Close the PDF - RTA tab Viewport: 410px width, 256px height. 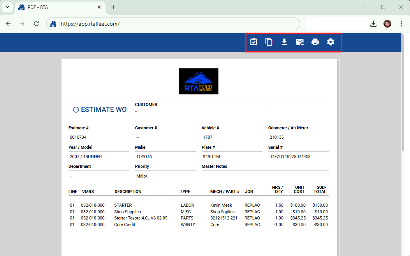pyautogui.click(x=100, y=7)
